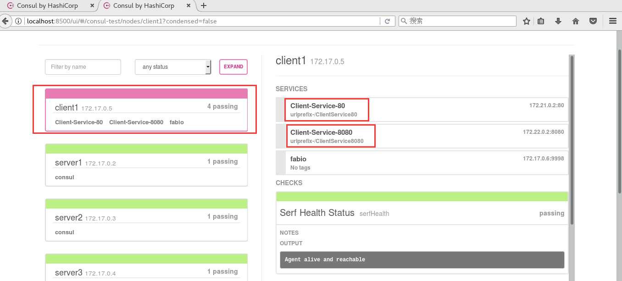Open the bookmarks list icon
Image resolution: width=622 pixels, height=281 pixels.
[541, 21]
